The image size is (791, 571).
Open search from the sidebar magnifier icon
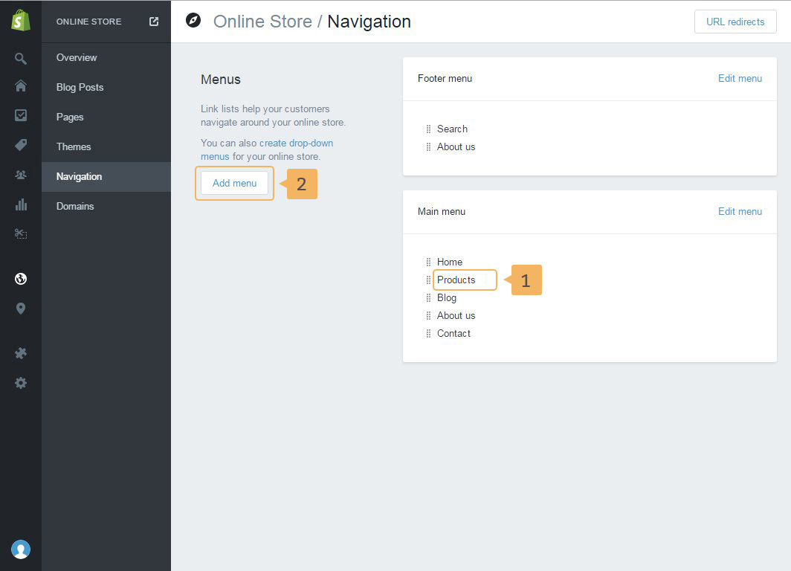tap(21, 59)
